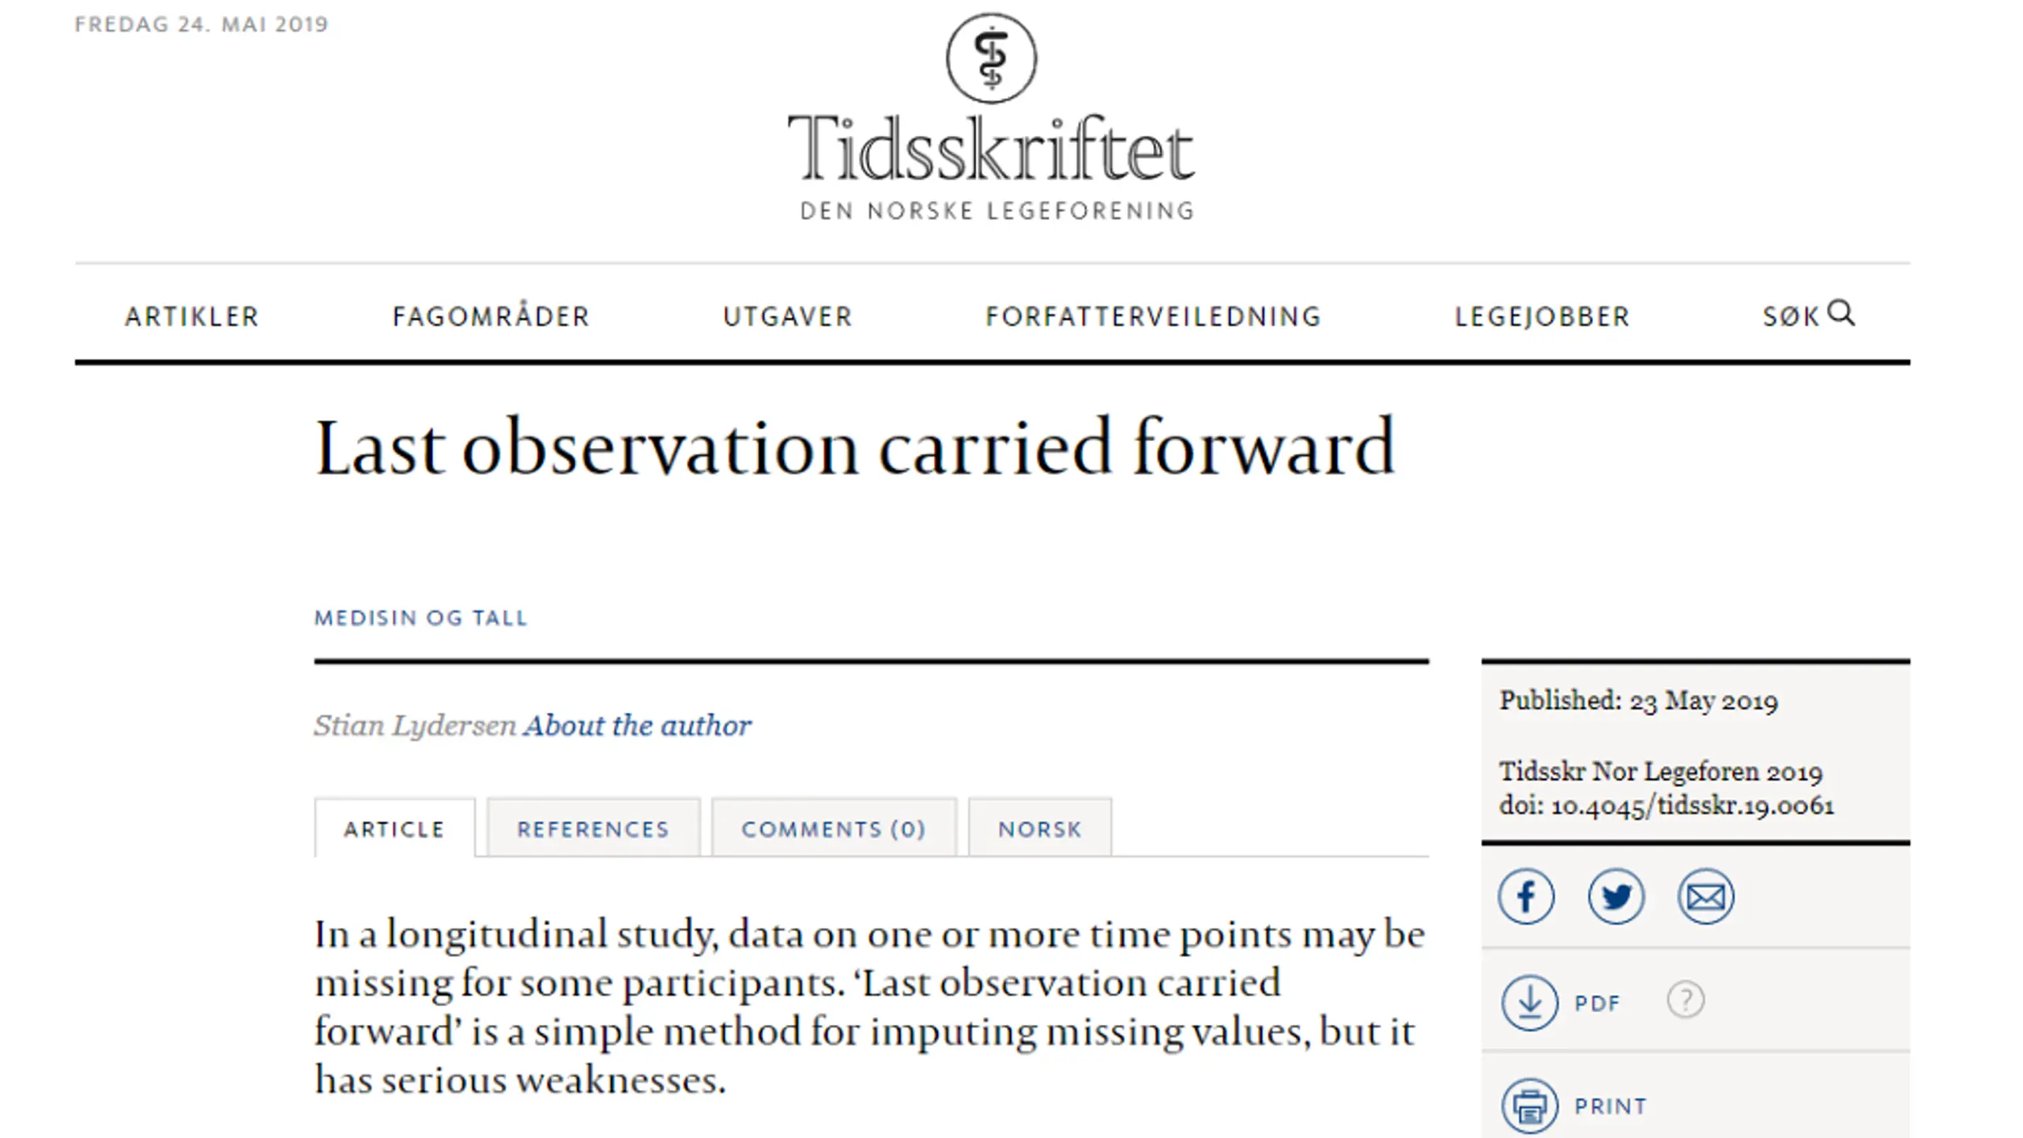Open the Artikler menu
The image size is (2023, 1138).
pyautogui.click(x=192, y=317)
